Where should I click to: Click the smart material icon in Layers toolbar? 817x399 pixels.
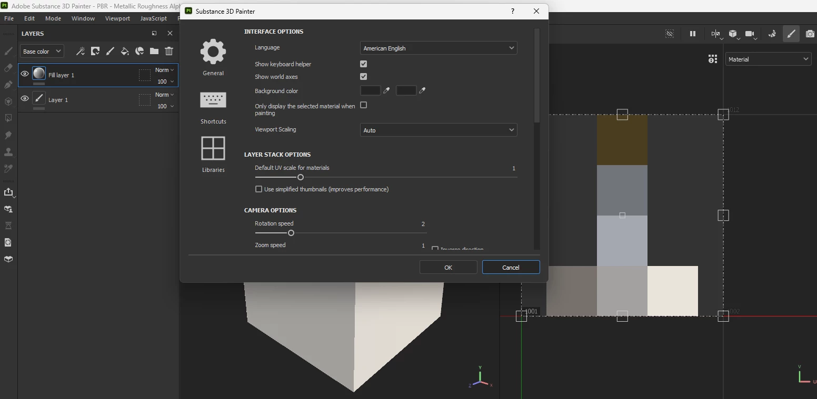(140, 51)
